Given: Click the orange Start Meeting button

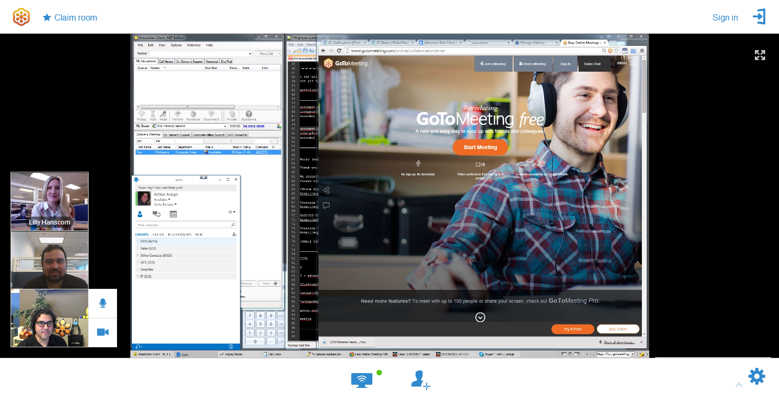Looking at the screenshot, I should pos(480,147).
